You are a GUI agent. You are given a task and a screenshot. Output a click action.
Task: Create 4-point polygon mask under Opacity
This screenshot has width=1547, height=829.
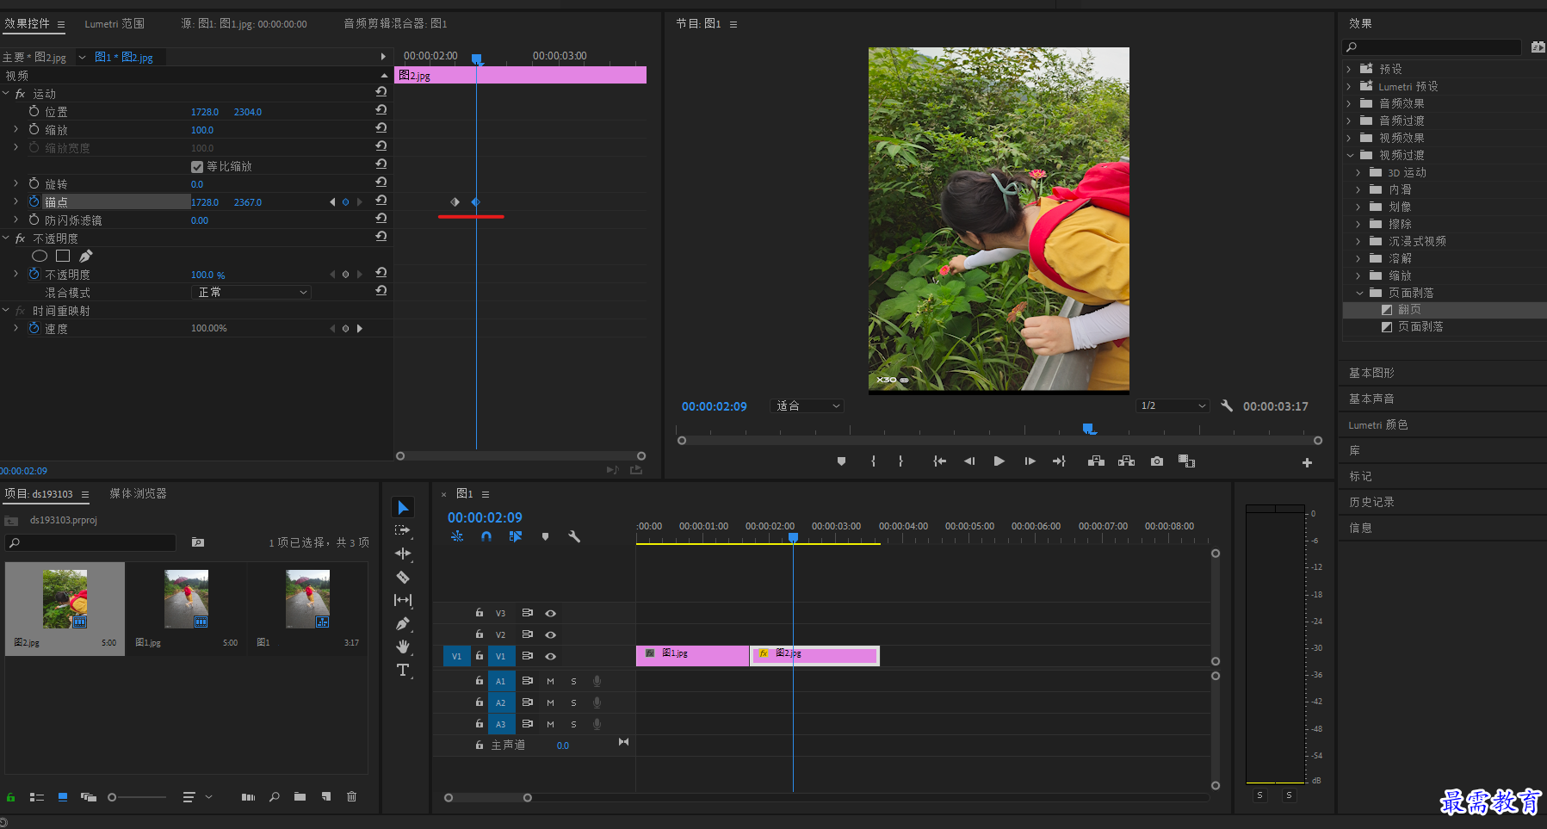coord(63,256)
